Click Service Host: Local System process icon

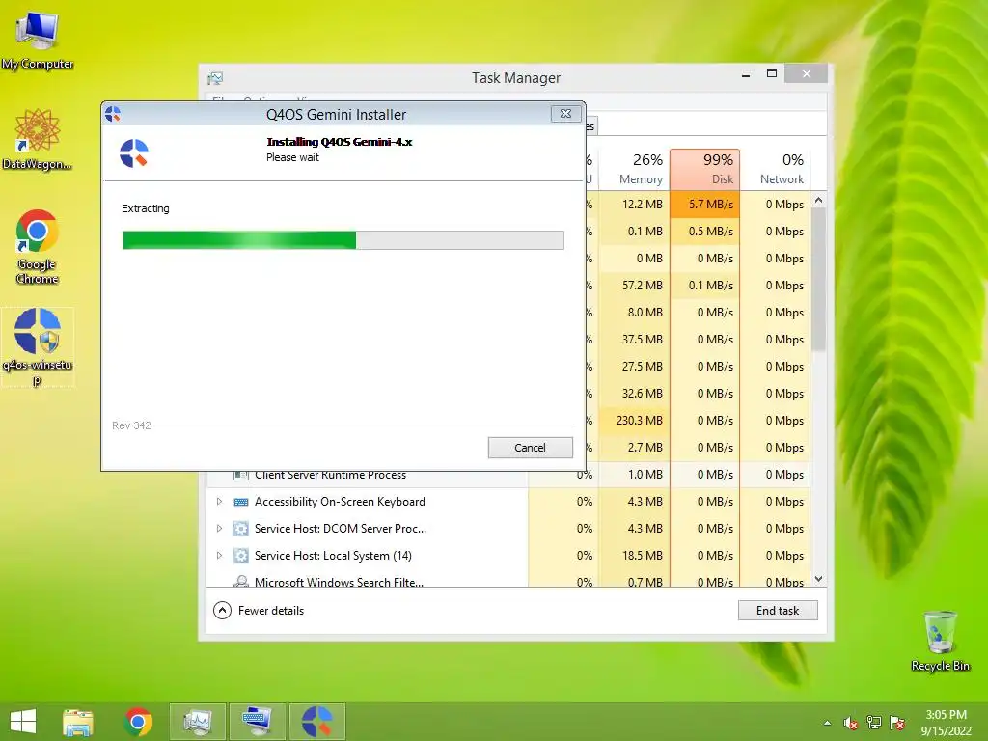pyautogui.click(x=240, y=556)
